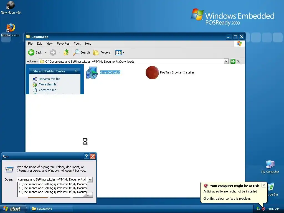Screen dimensions: 284x213
Task: Toggle the Folders pane button
Action: click(x=102, y=52)
